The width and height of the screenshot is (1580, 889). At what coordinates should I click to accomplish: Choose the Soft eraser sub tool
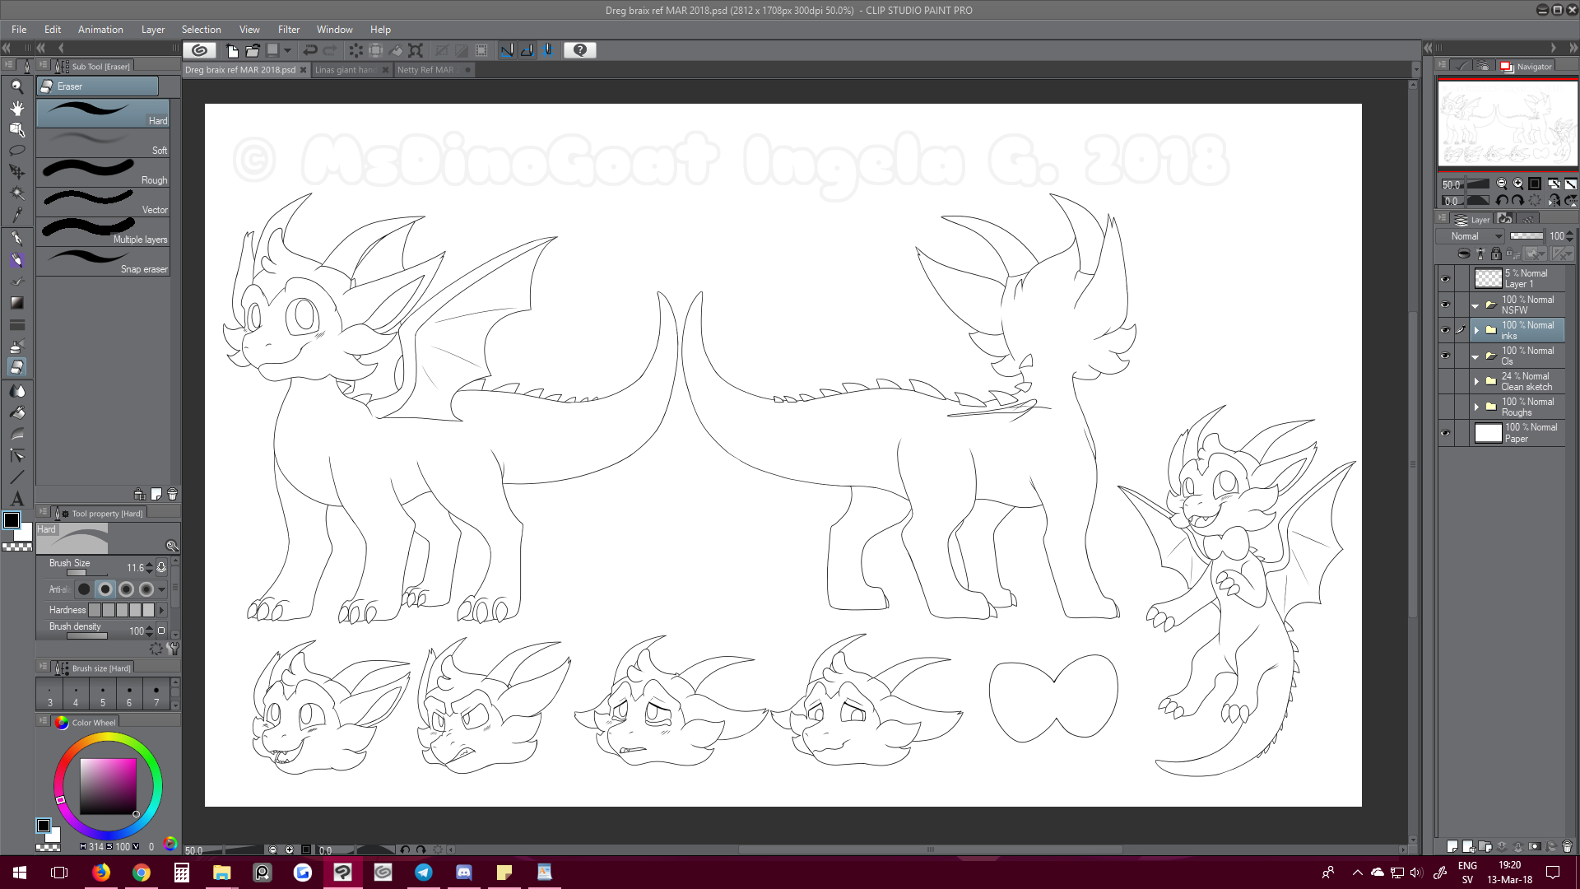(103, 143)
